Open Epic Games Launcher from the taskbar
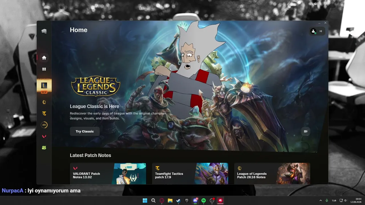365x205 pixels. pyautogui.click(x=187, y=200)
